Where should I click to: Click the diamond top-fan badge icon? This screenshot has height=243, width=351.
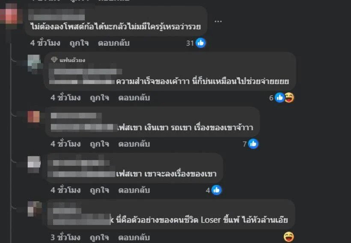click(x=54, y=60)
